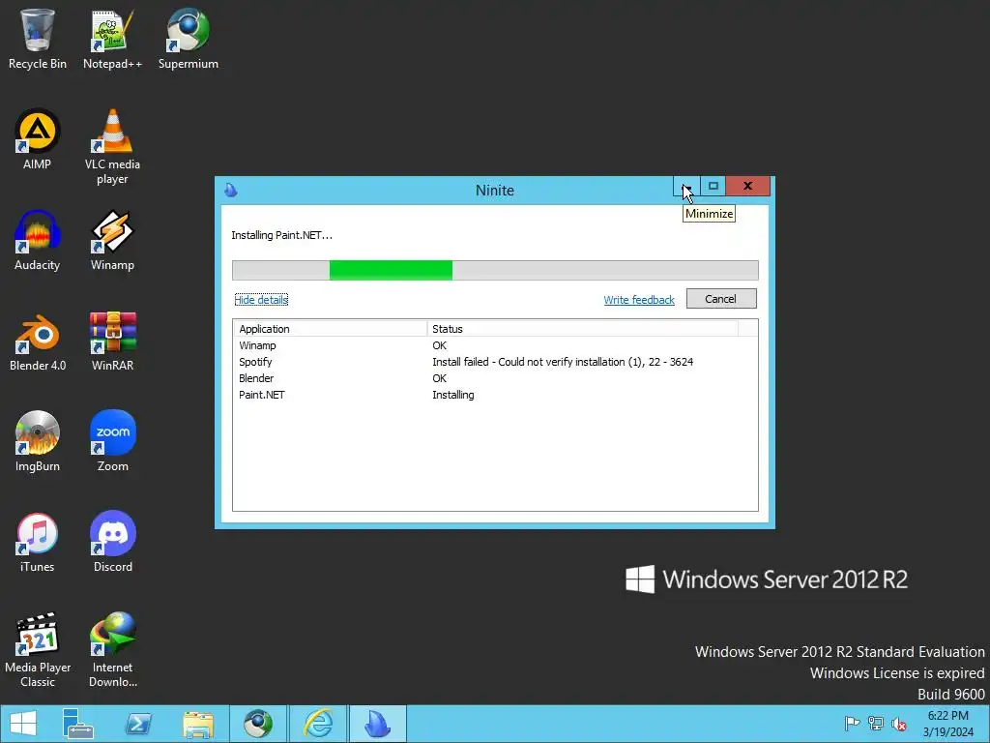Open the Windows Start button
This screenshot has width=990, height=743.
click(23, 724)
